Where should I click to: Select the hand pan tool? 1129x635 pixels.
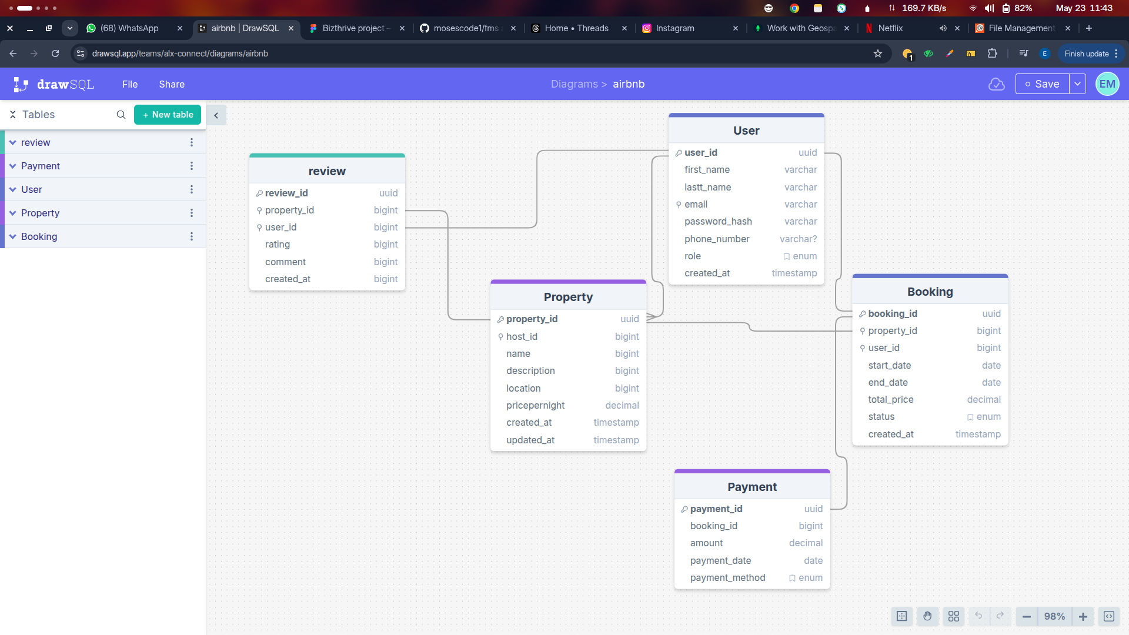(927, 616)
